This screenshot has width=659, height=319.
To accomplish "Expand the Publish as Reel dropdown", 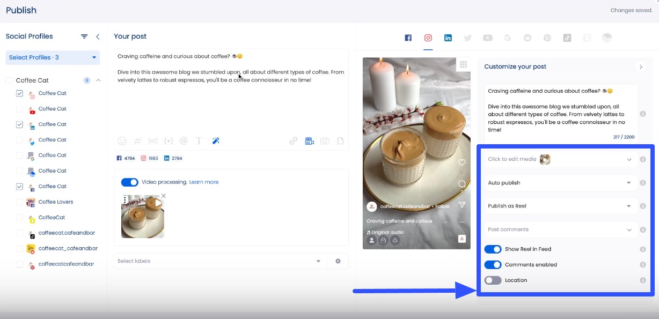I will tap(560, 206).
